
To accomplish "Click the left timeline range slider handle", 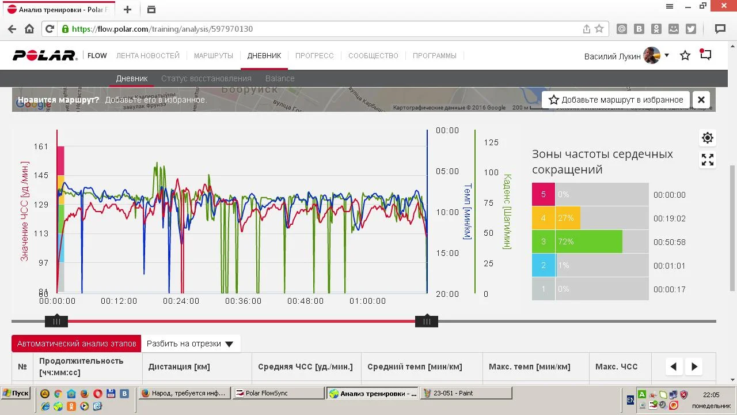I will coord(56,321).
